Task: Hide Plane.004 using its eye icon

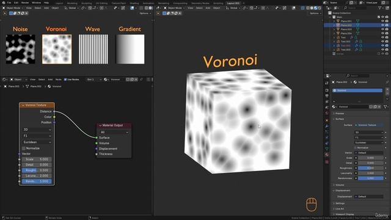Action: point(382,34)
